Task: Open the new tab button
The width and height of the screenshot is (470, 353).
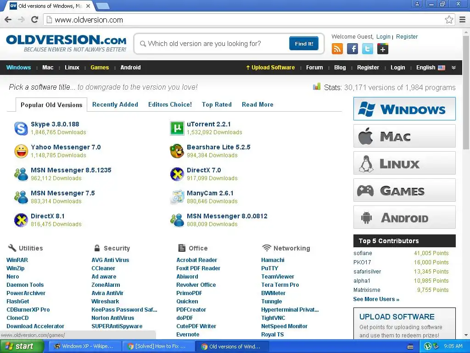Action: click(x=103, y=6)
